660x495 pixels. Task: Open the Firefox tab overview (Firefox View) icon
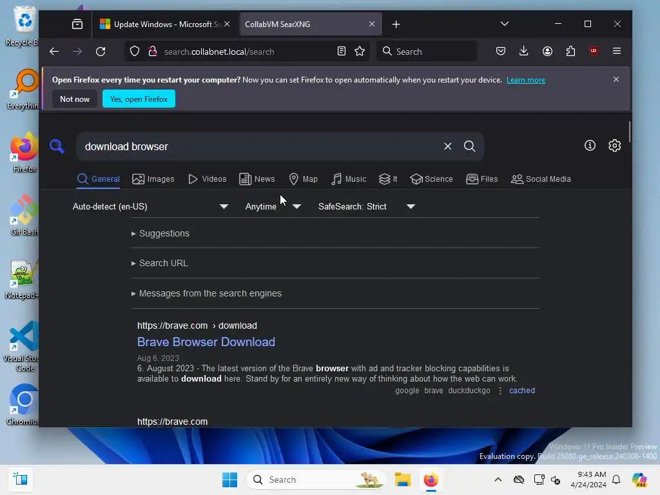pos(77,24)
